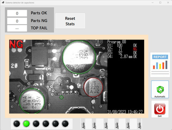Click the app icon in title bar

(x=3, y=2)
